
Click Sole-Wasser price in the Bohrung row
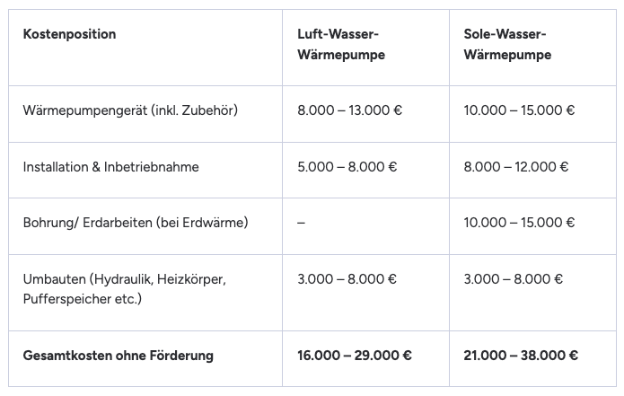coord(519,222)
